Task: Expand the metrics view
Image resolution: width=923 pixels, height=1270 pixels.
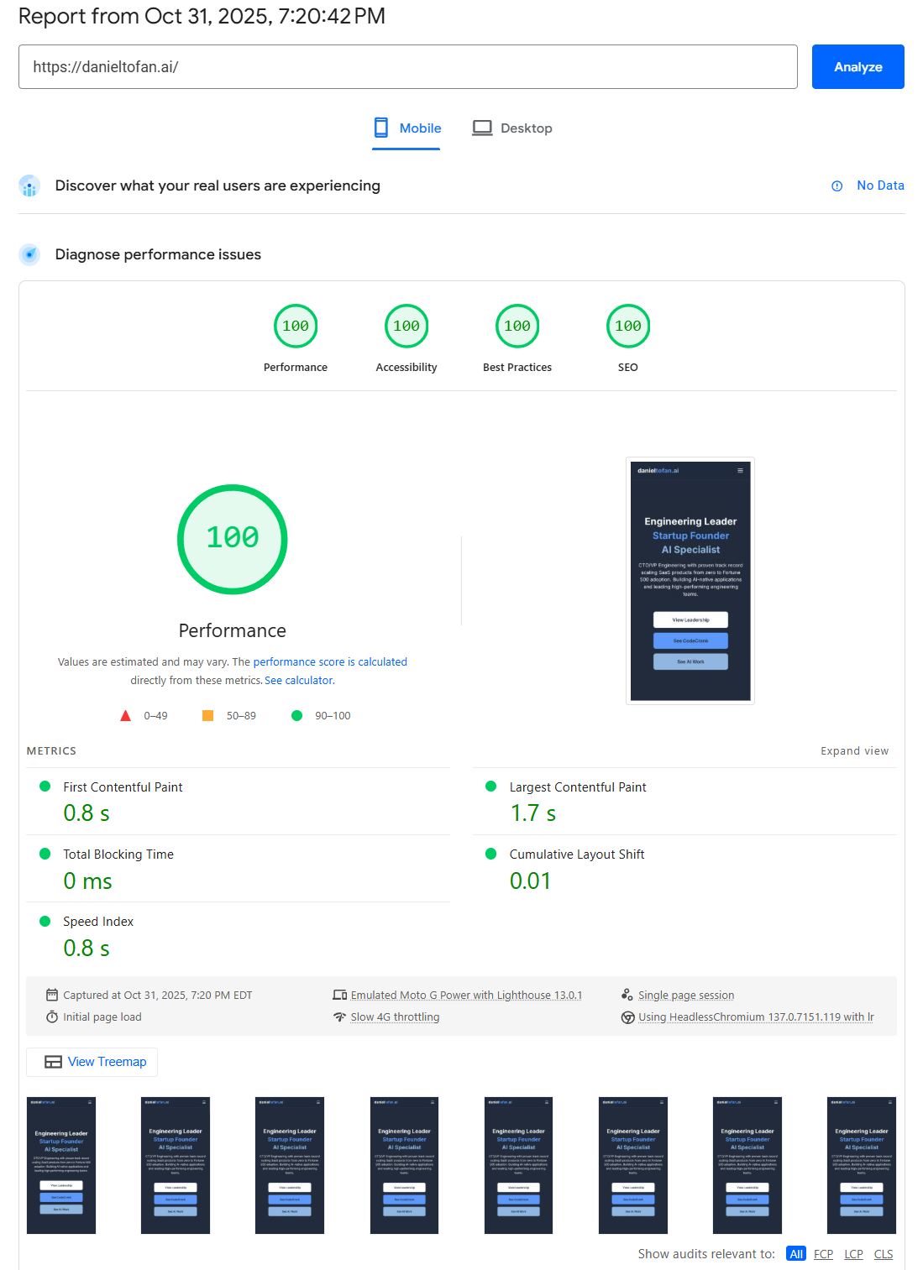Action: (x=854, y=751)
